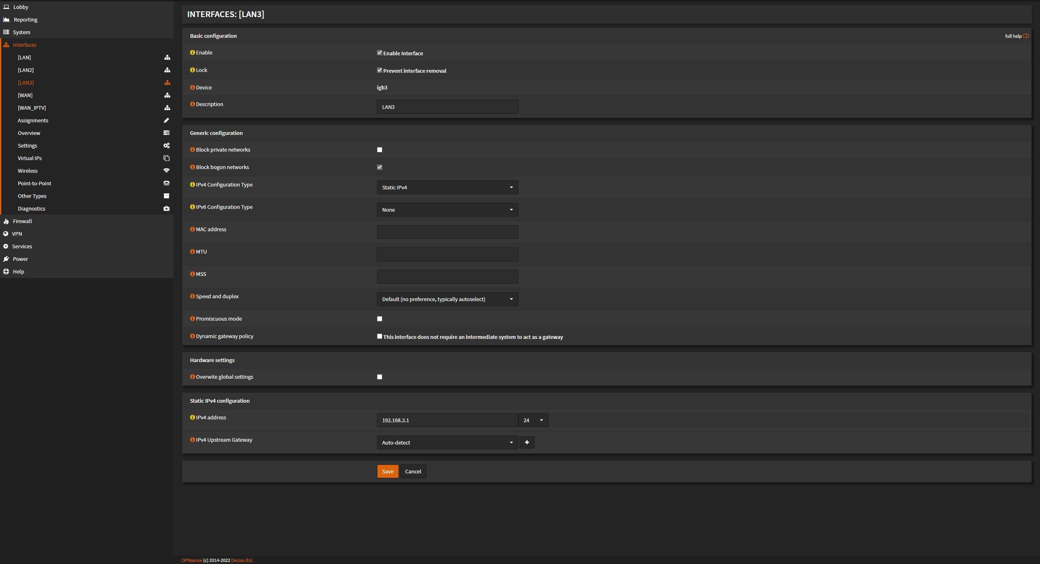Click the orange Save button
1040x564 pixels.
click(387, 471)
